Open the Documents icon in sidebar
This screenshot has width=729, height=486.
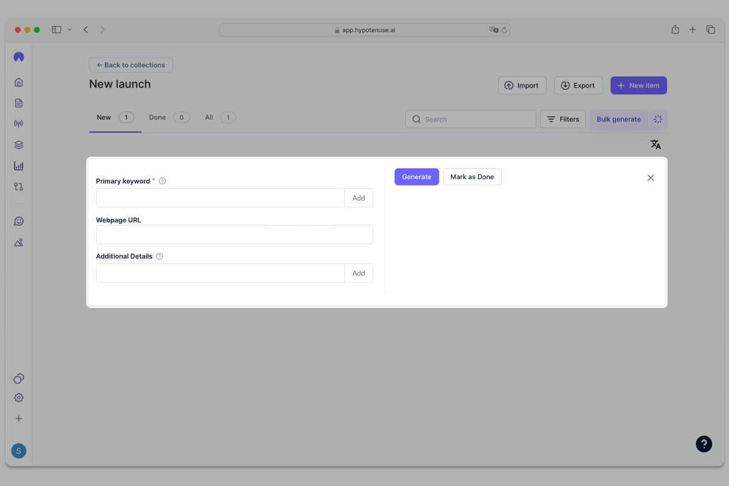(19, 103)
